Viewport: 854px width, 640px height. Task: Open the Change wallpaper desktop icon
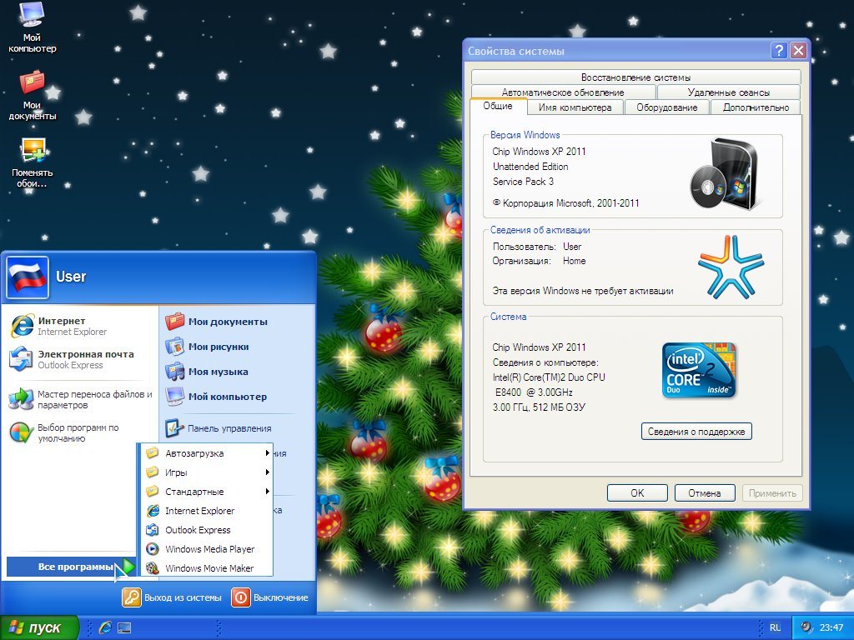click(x=33, y=162)
